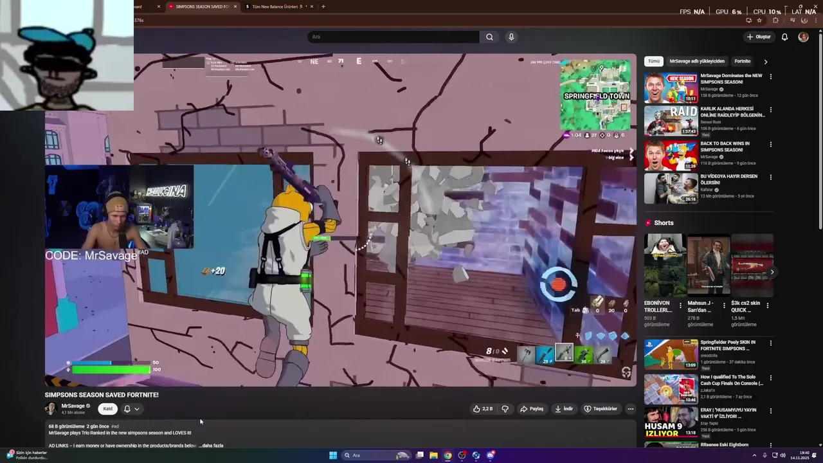The image size is (823, 463).
Task: Open options for KARLIK ALANDA video
Action: click(770, 110)
